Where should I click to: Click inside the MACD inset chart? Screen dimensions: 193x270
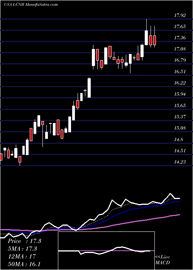point(106,251)
